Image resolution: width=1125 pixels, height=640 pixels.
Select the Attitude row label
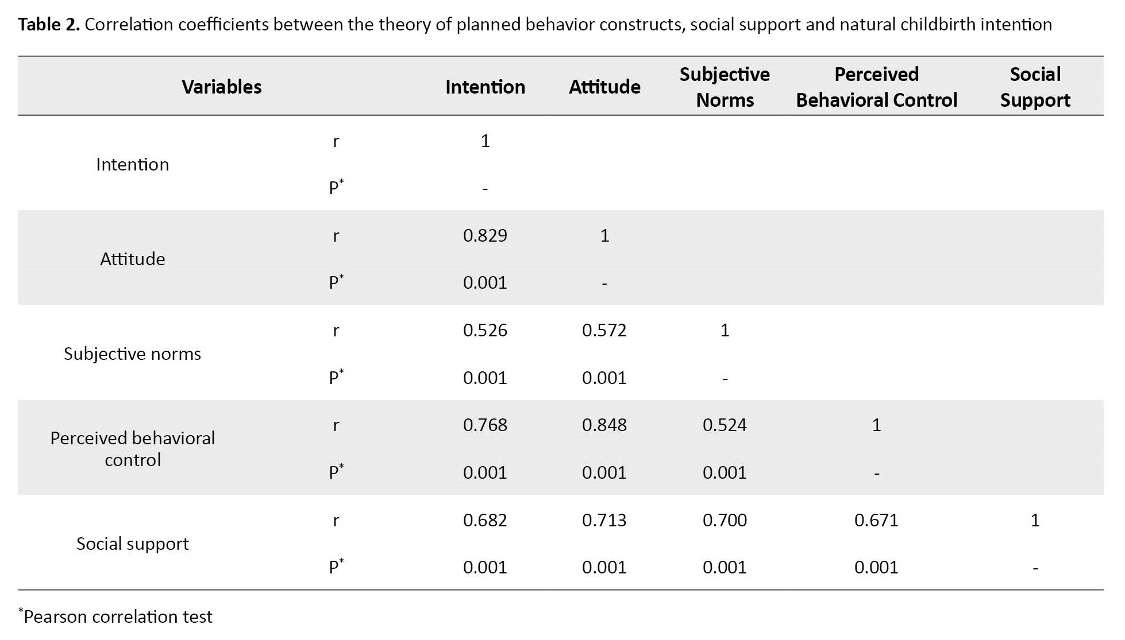133,259
